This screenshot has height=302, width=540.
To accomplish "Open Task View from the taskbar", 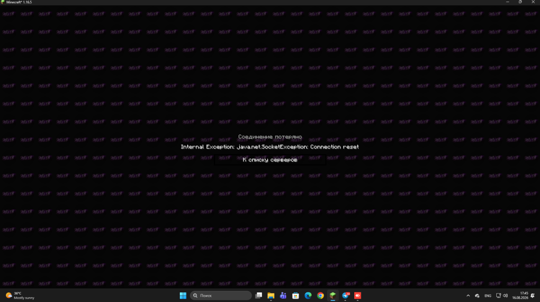I will pos(259,296).
